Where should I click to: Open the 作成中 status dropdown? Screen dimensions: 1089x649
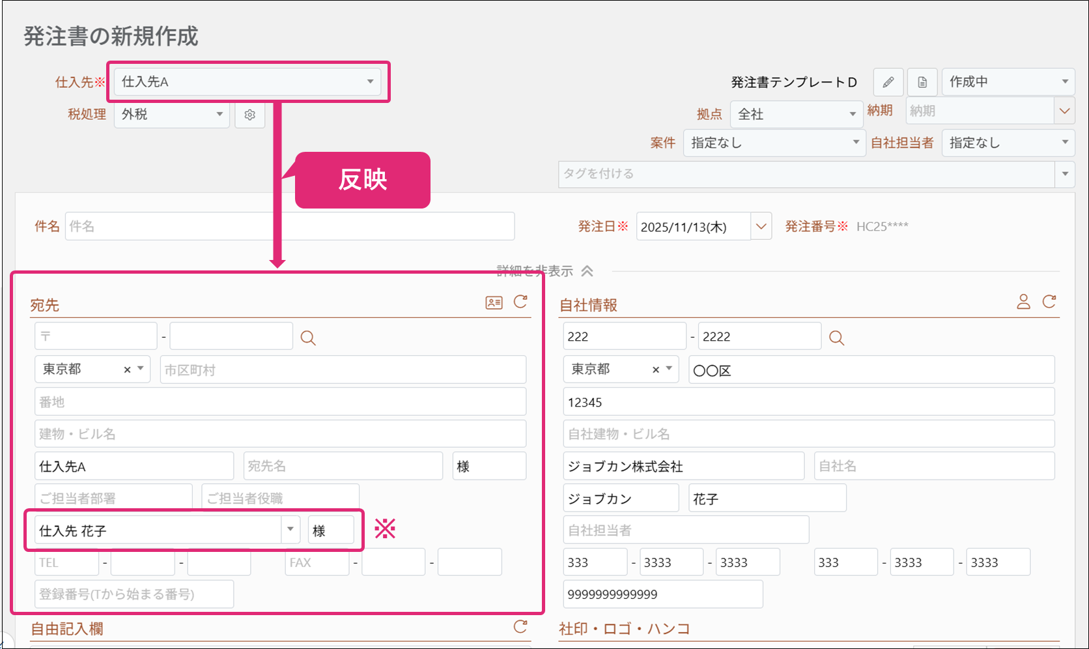(1008, 82)
